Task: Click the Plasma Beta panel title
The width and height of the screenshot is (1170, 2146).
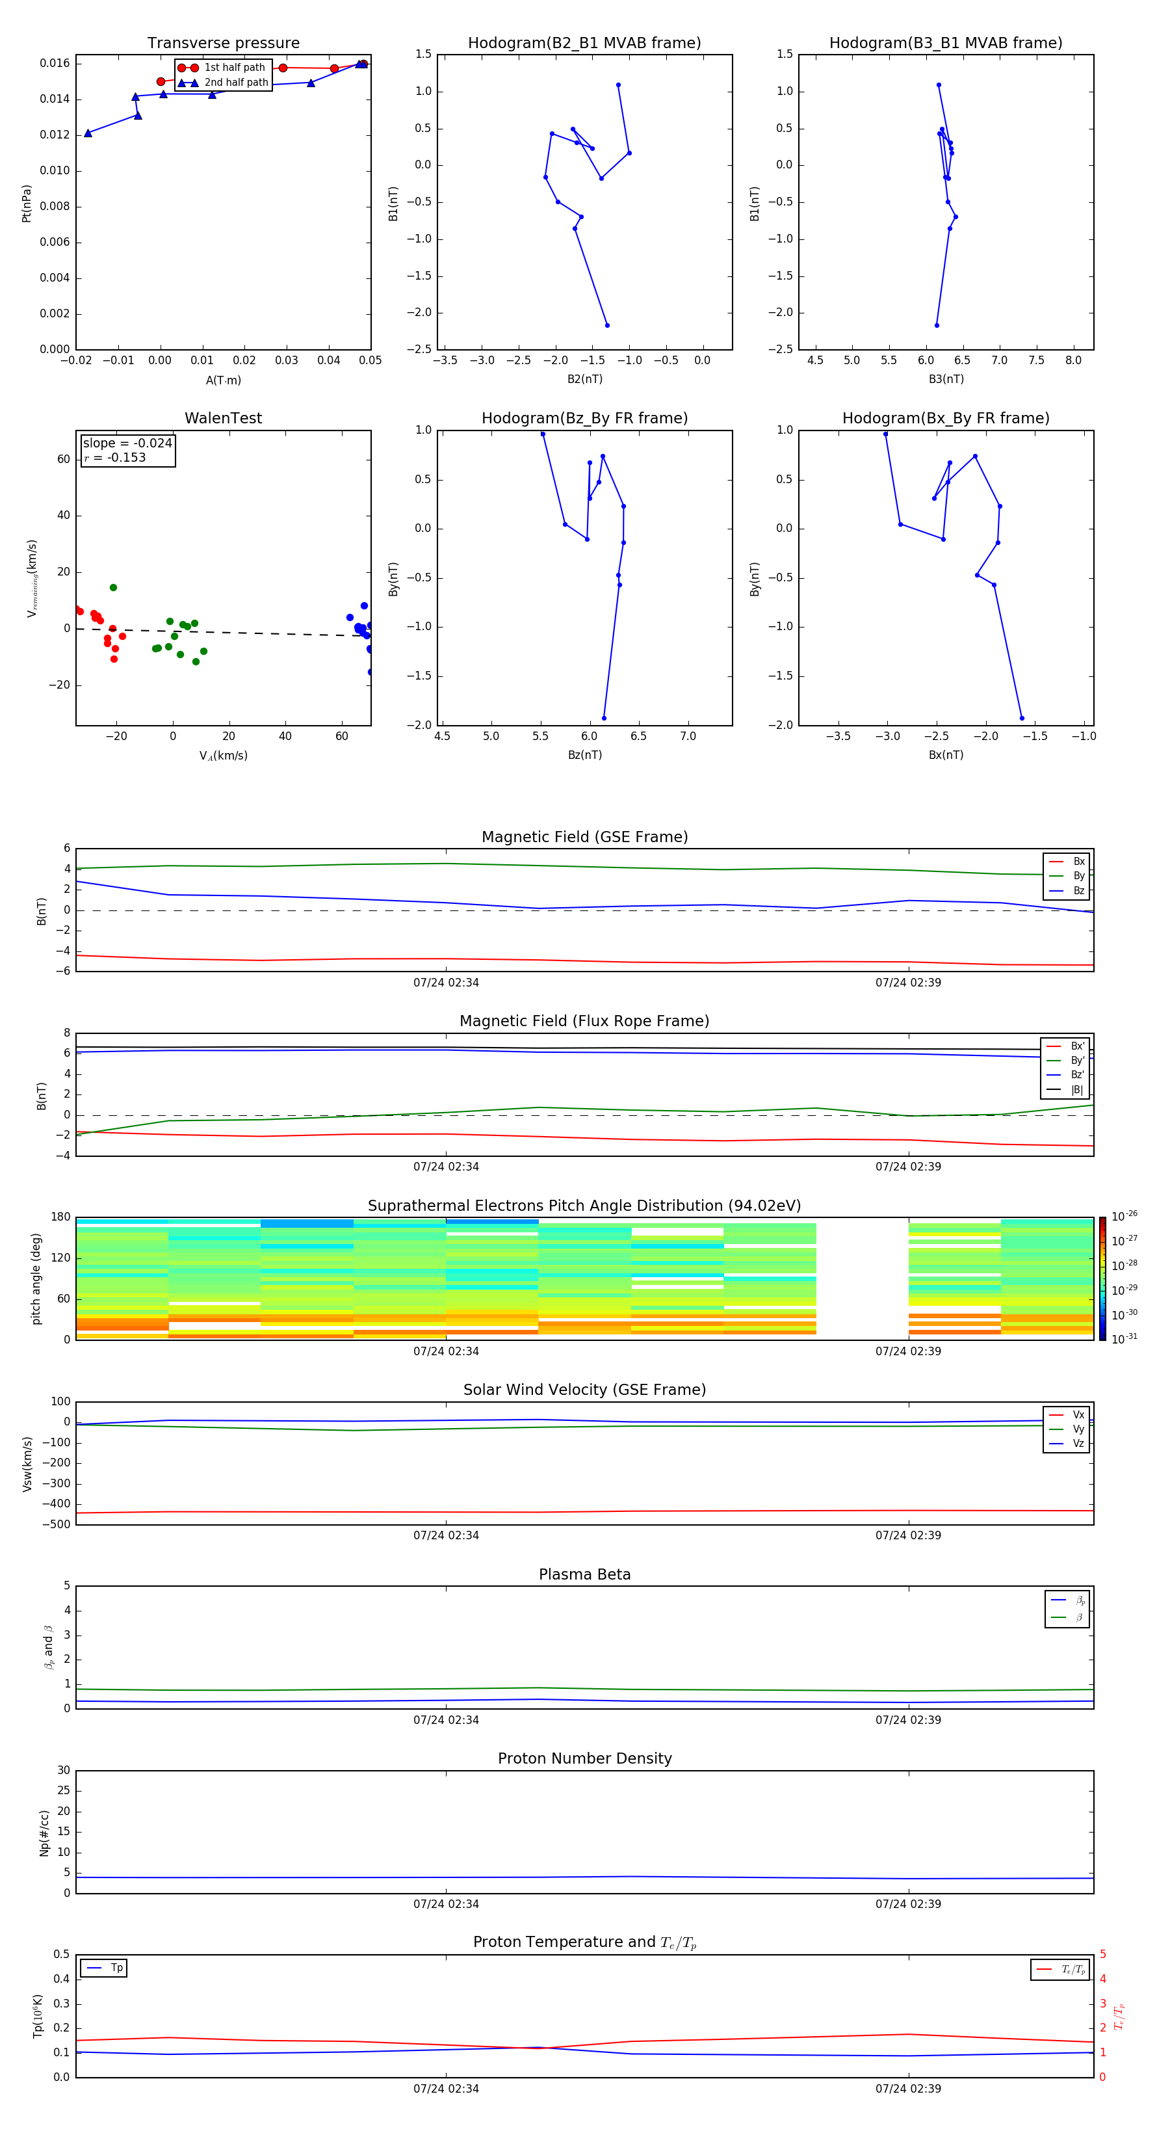Action: 584,1575
